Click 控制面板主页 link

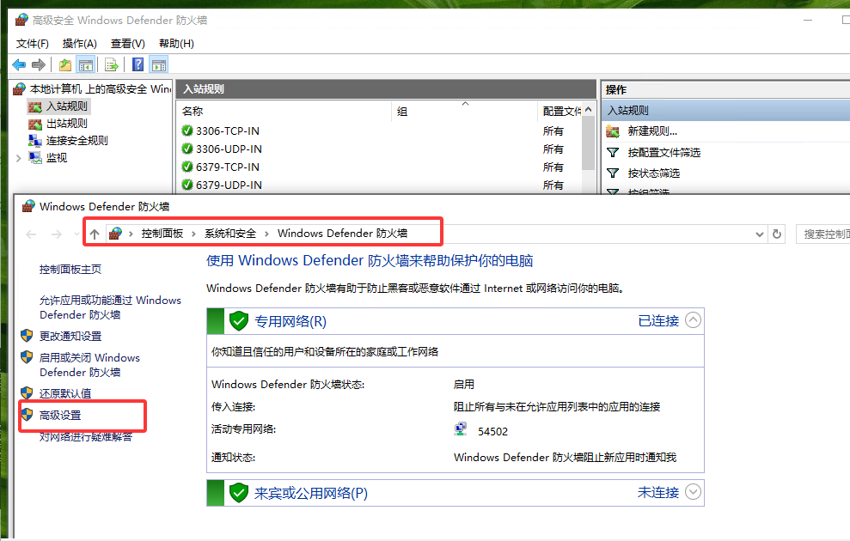point(70,269)
